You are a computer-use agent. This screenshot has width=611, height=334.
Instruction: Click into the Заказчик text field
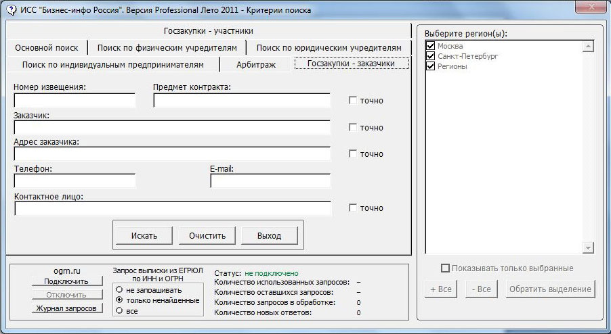pyautogui.click(x=172, y=128)
